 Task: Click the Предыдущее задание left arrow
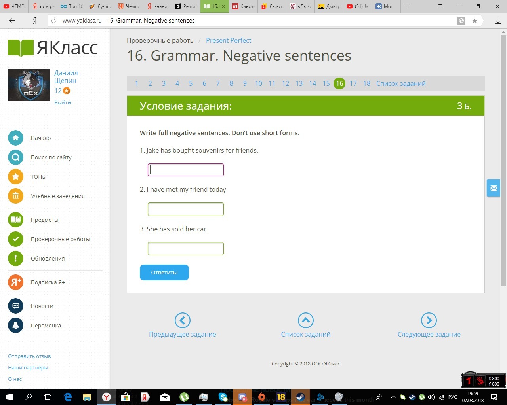coord(182,320)
